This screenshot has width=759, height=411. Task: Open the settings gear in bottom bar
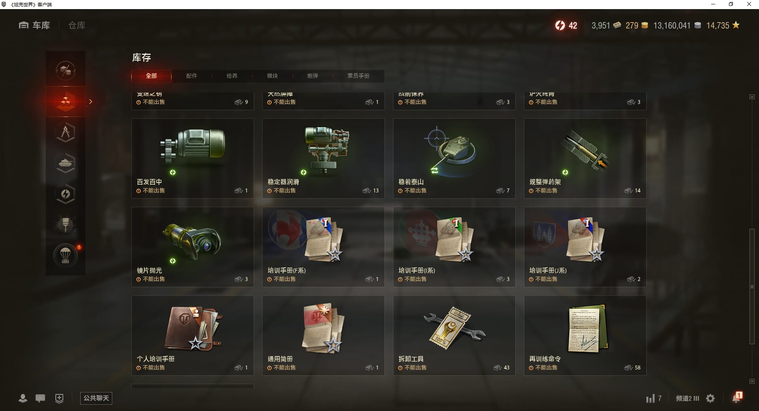point(710,398)
